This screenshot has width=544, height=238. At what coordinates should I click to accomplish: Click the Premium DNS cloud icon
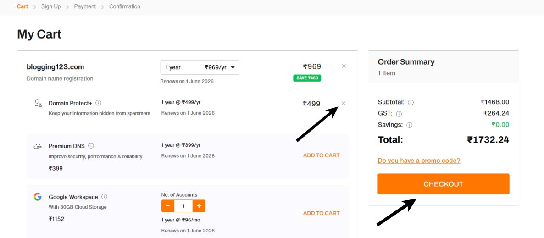coord(38,146)
